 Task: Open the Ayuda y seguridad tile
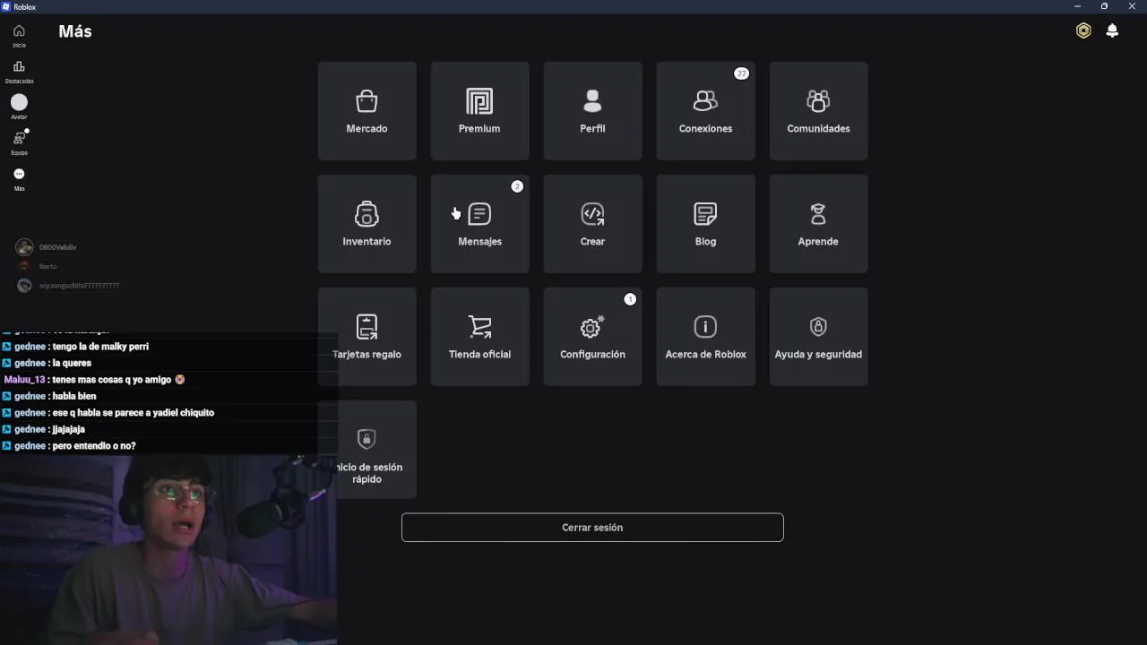pos(818,337)
